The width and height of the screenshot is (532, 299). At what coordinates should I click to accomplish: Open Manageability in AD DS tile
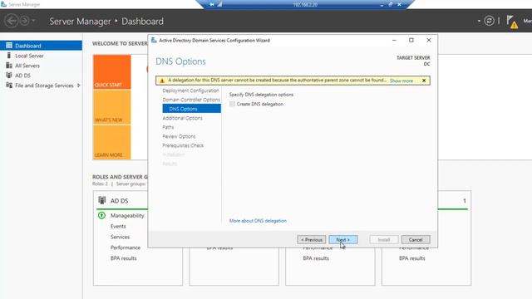[x=127, y=216]
